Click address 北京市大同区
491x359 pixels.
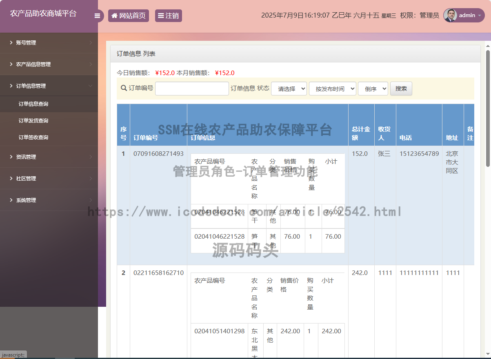[x=452, y=162]
